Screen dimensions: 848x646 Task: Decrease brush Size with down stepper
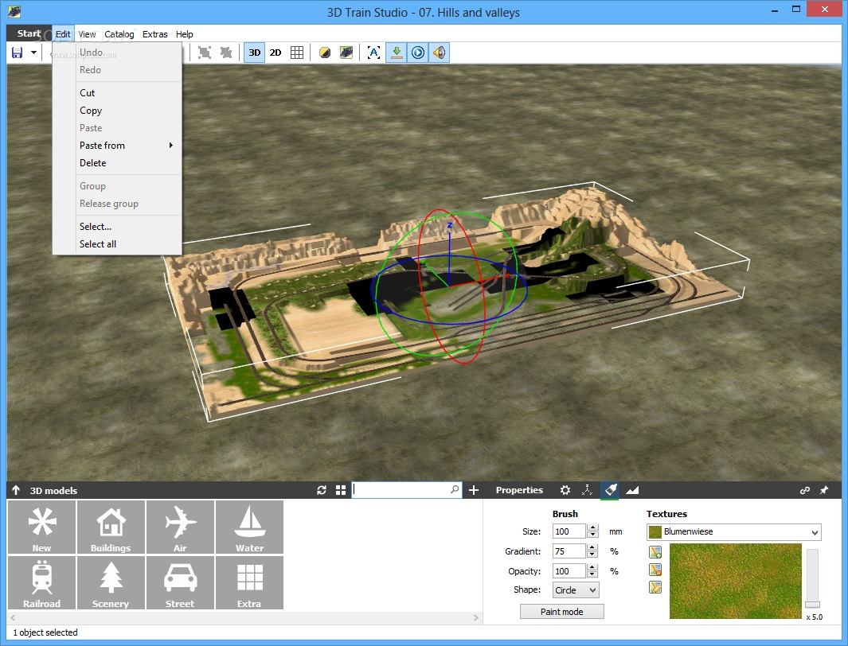pos(592,535)
